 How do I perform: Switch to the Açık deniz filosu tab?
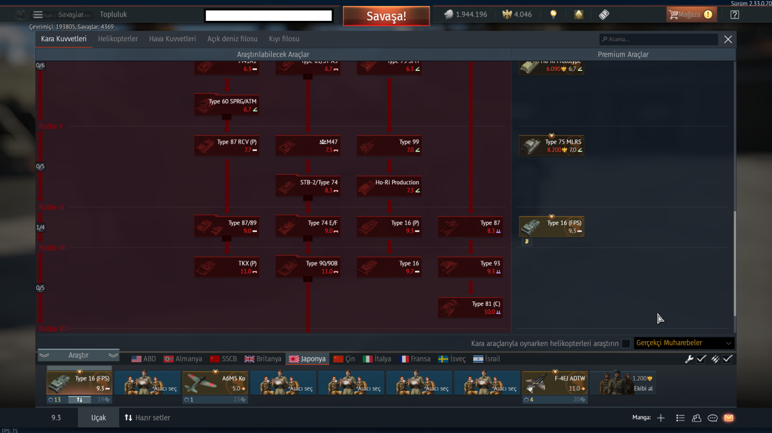coord(232,39)
